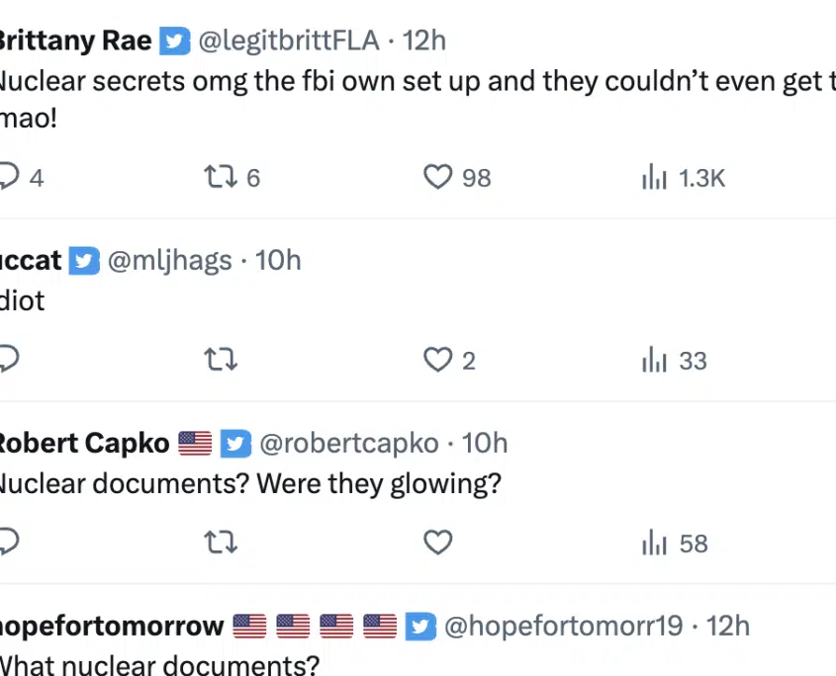This screenshot has height=676, width=836.
Task: Open tweet text 'Nuclear documents? Were they glowing?'
Action: 249,484
